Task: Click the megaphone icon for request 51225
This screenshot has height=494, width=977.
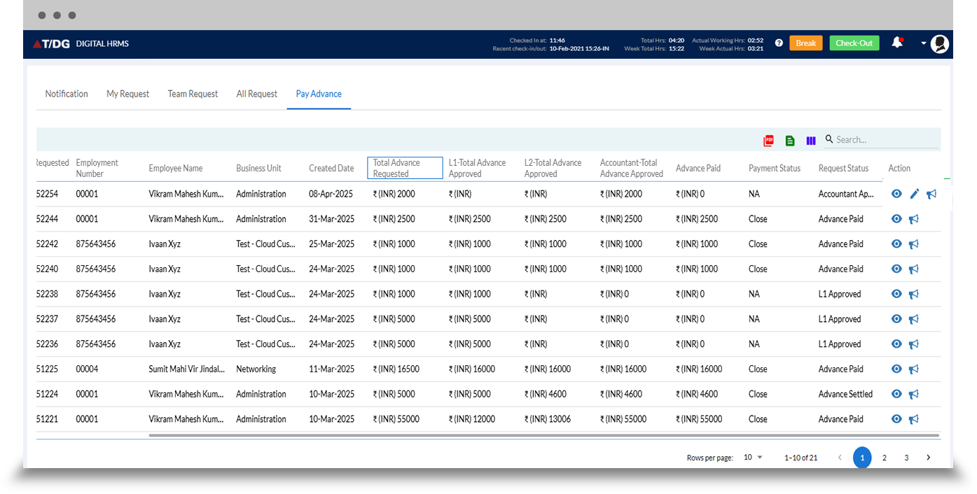Action: click(x=914, y=369)
